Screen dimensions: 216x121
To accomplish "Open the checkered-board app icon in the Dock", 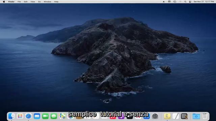I will coord(184,116).
